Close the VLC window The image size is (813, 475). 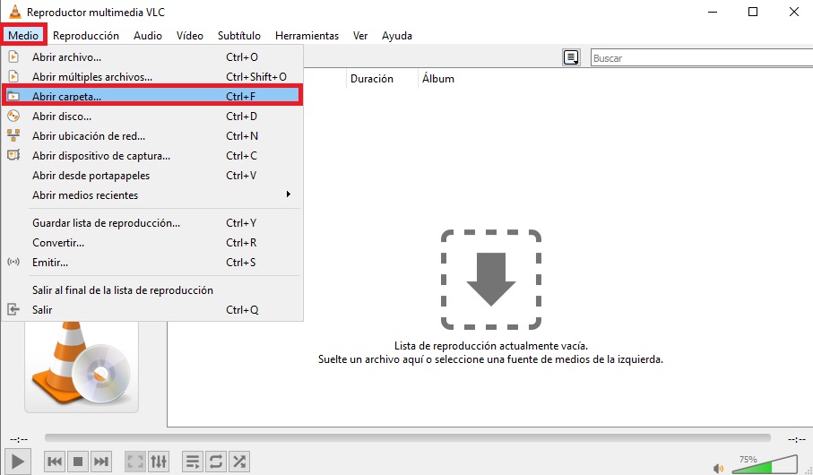pos(794,12)
